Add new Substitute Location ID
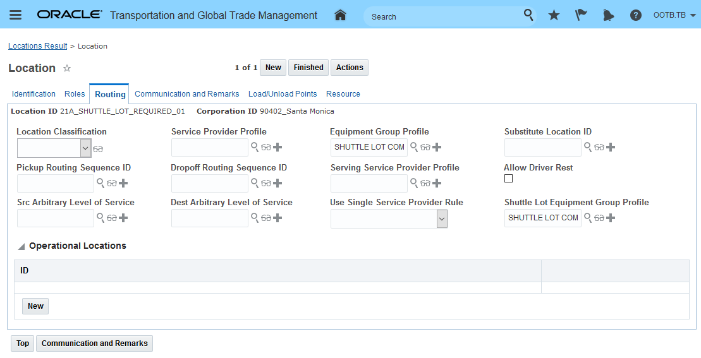Image resolution: width=701 pixels, height=358 pixels. (x=611, y=147)
